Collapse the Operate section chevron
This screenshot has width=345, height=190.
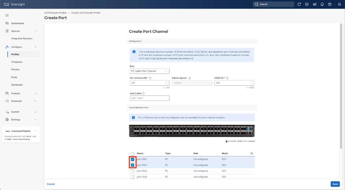[35, 31]
